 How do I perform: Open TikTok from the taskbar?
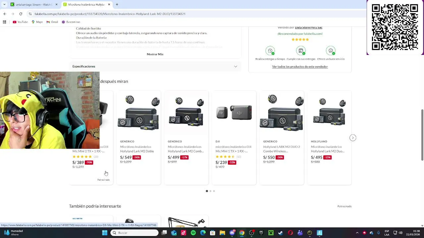pyautogui.click(x=184, y=233)
